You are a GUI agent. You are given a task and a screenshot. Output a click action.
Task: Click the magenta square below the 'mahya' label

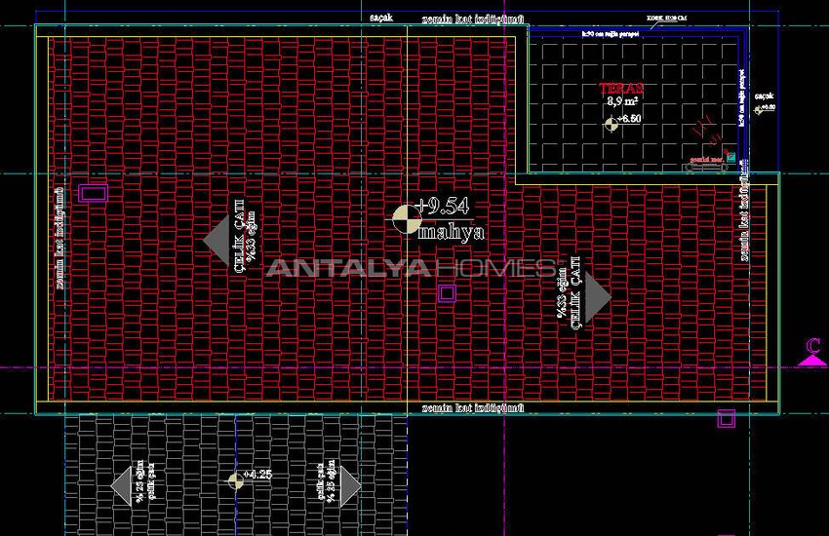click(448, 293)
